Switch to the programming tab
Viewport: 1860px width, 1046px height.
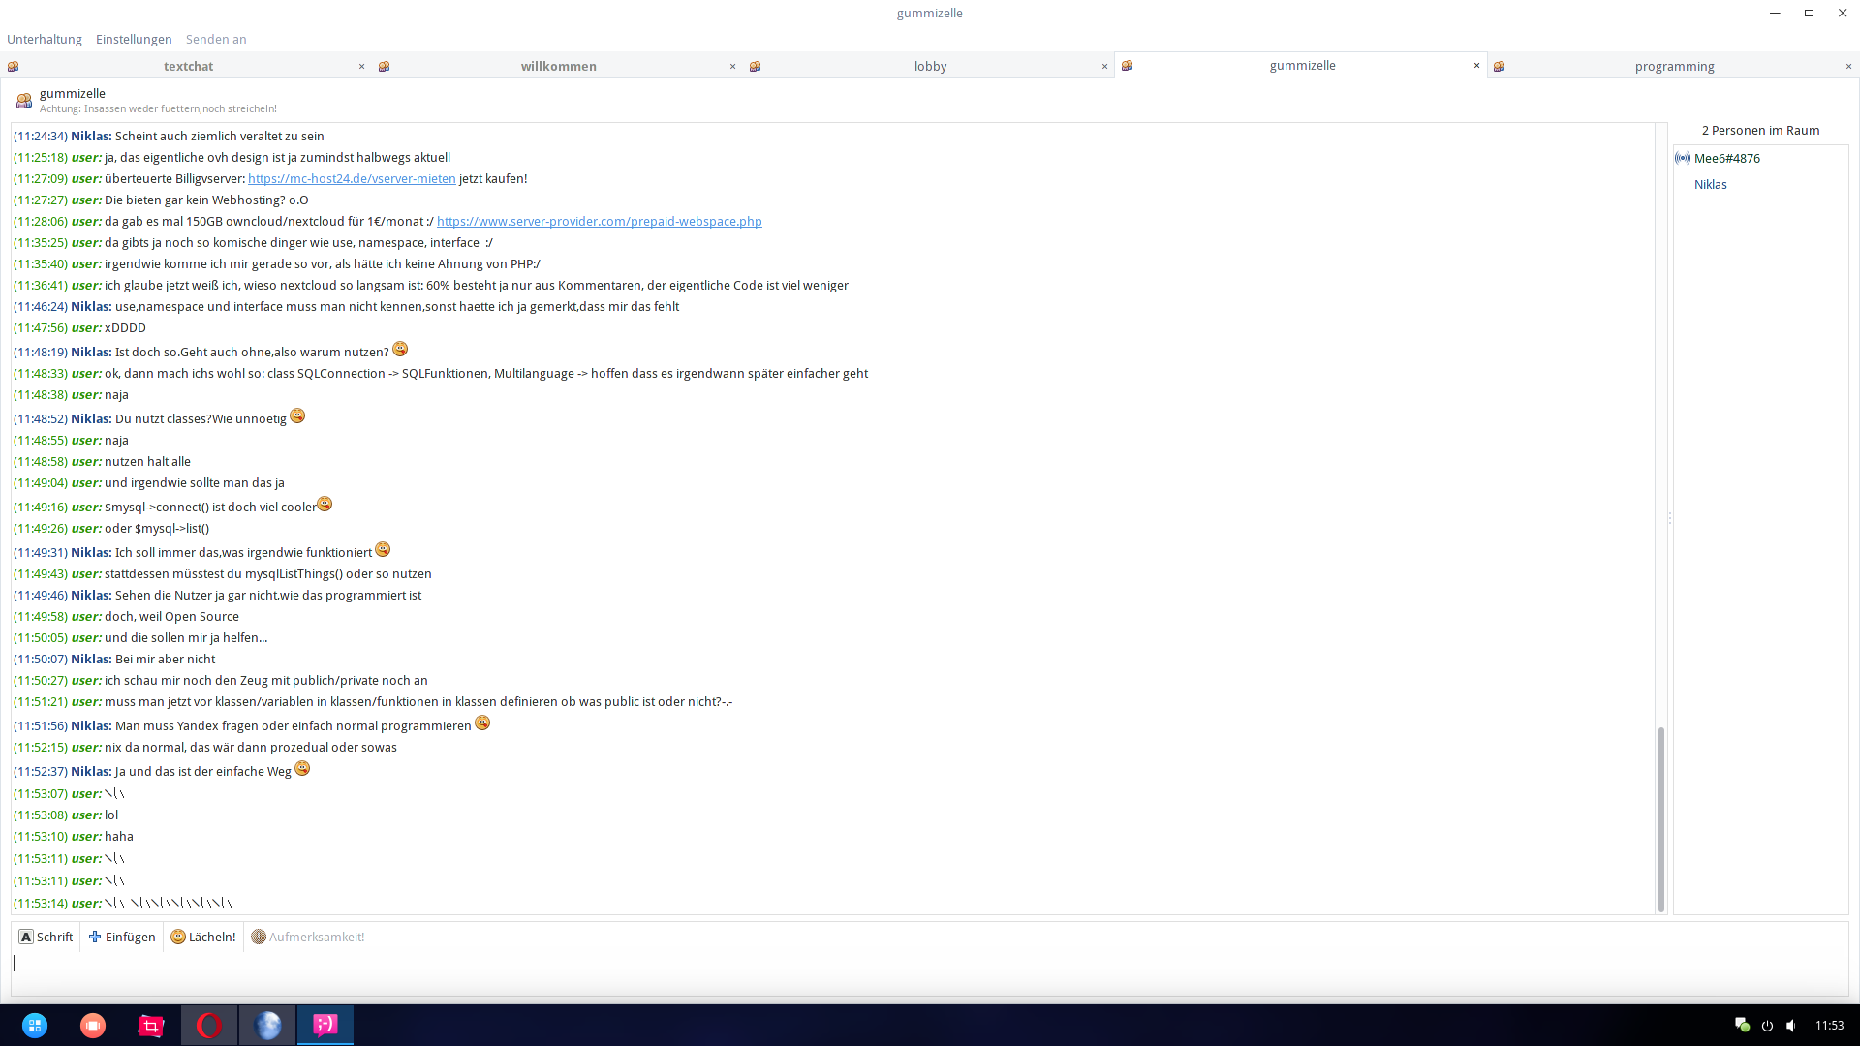(x=1674, y=66)
